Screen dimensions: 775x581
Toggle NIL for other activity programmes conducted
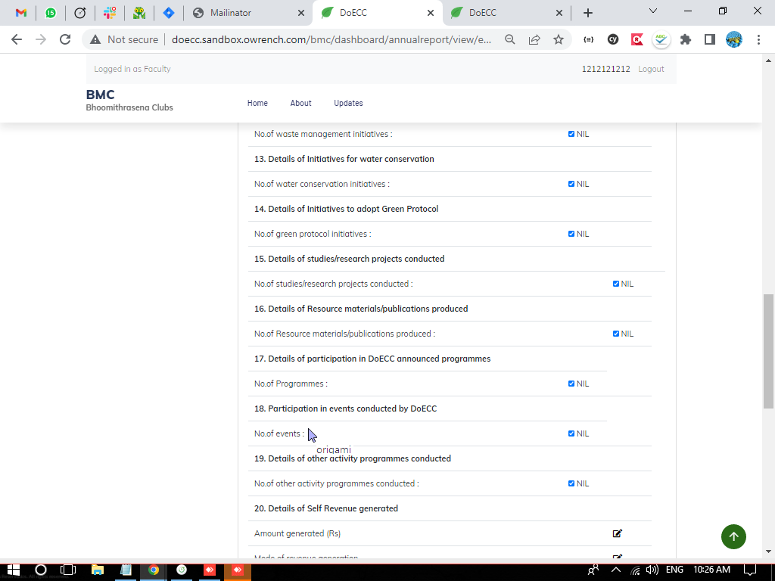pos(571,483)
